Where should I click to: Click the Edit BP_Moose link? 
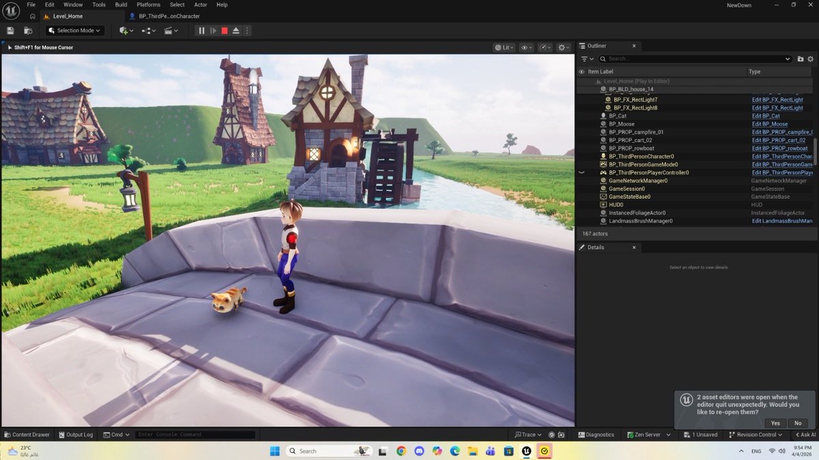point(770,124)
